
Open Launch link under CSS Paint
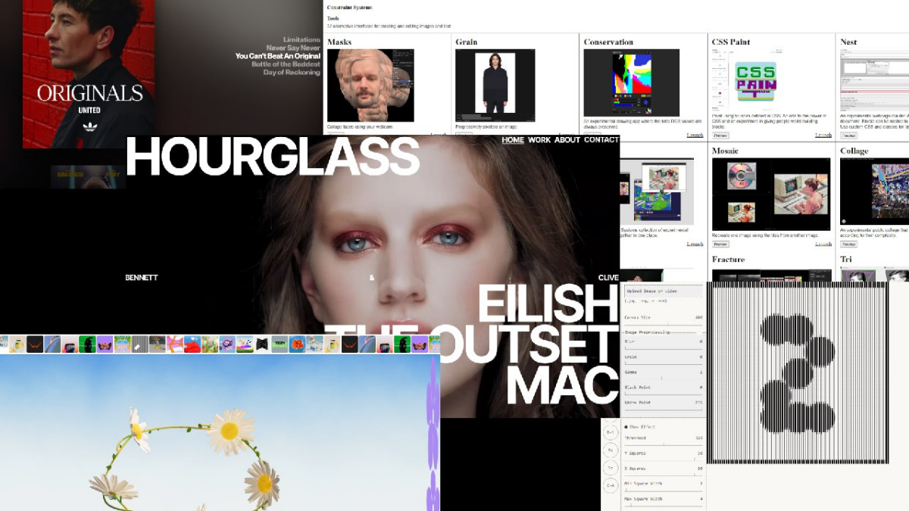pos(823,135)
